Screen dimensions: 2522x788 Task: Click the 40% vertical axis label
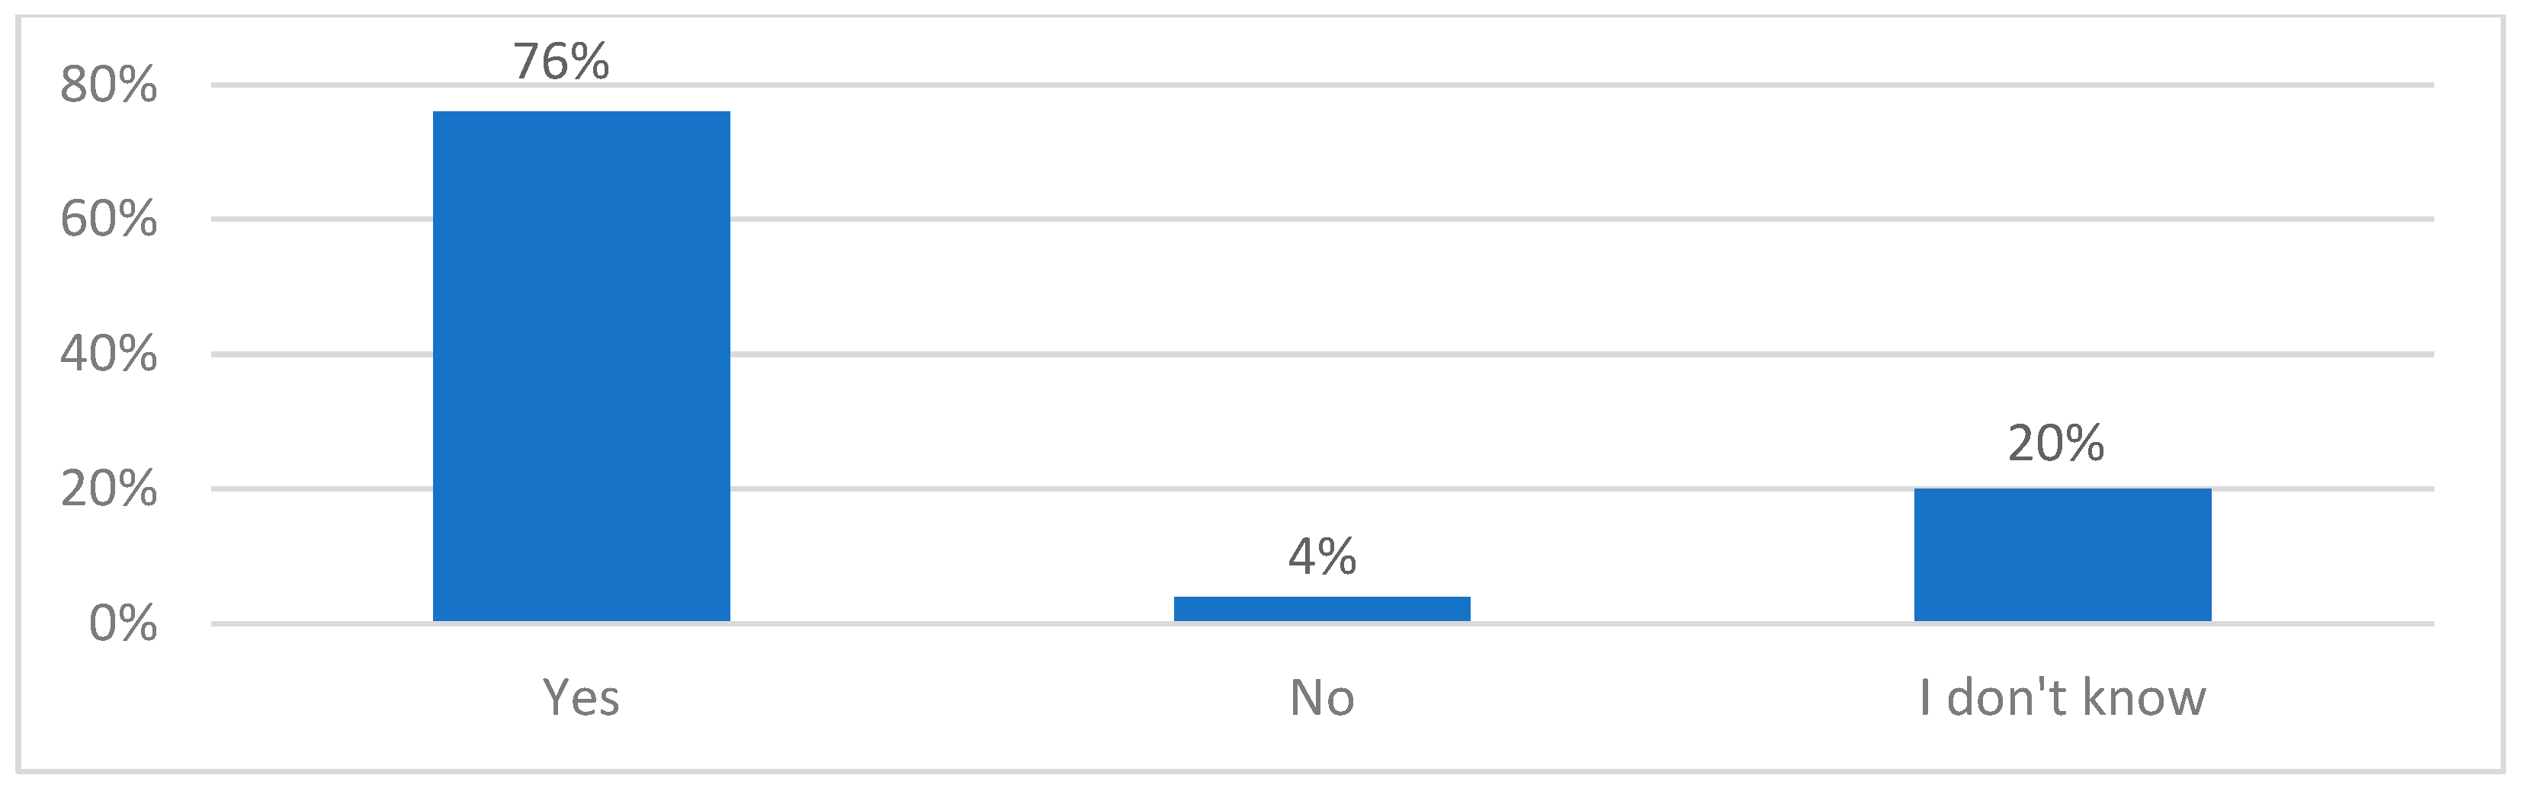(x=107, y=354)
